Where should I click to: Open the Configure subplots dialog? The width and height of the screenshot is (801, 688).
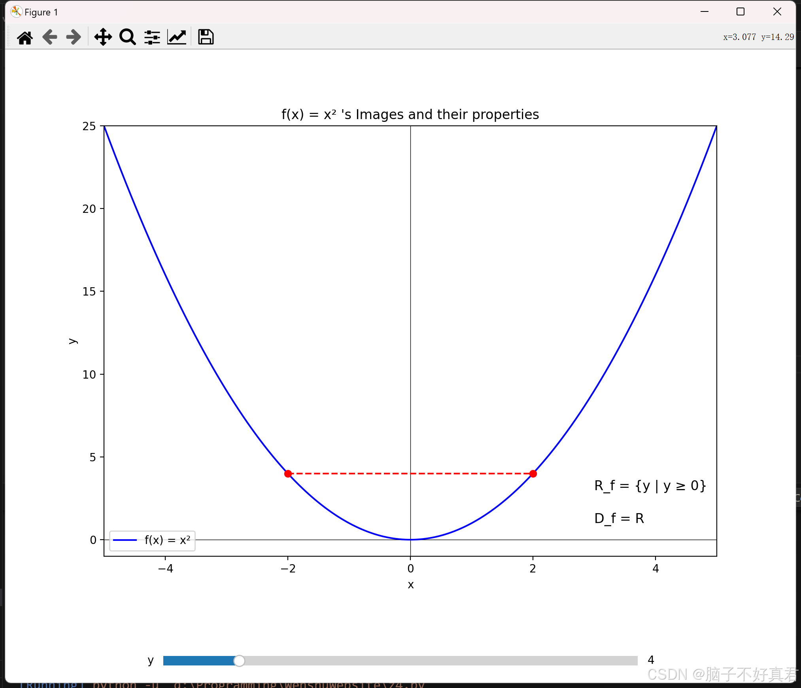click(152, 37)
